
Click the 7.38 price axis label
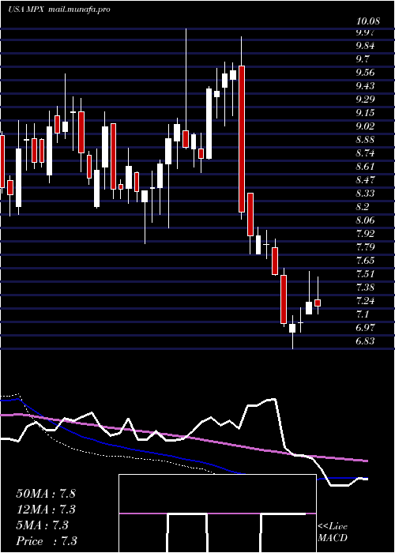pos(365,288)
